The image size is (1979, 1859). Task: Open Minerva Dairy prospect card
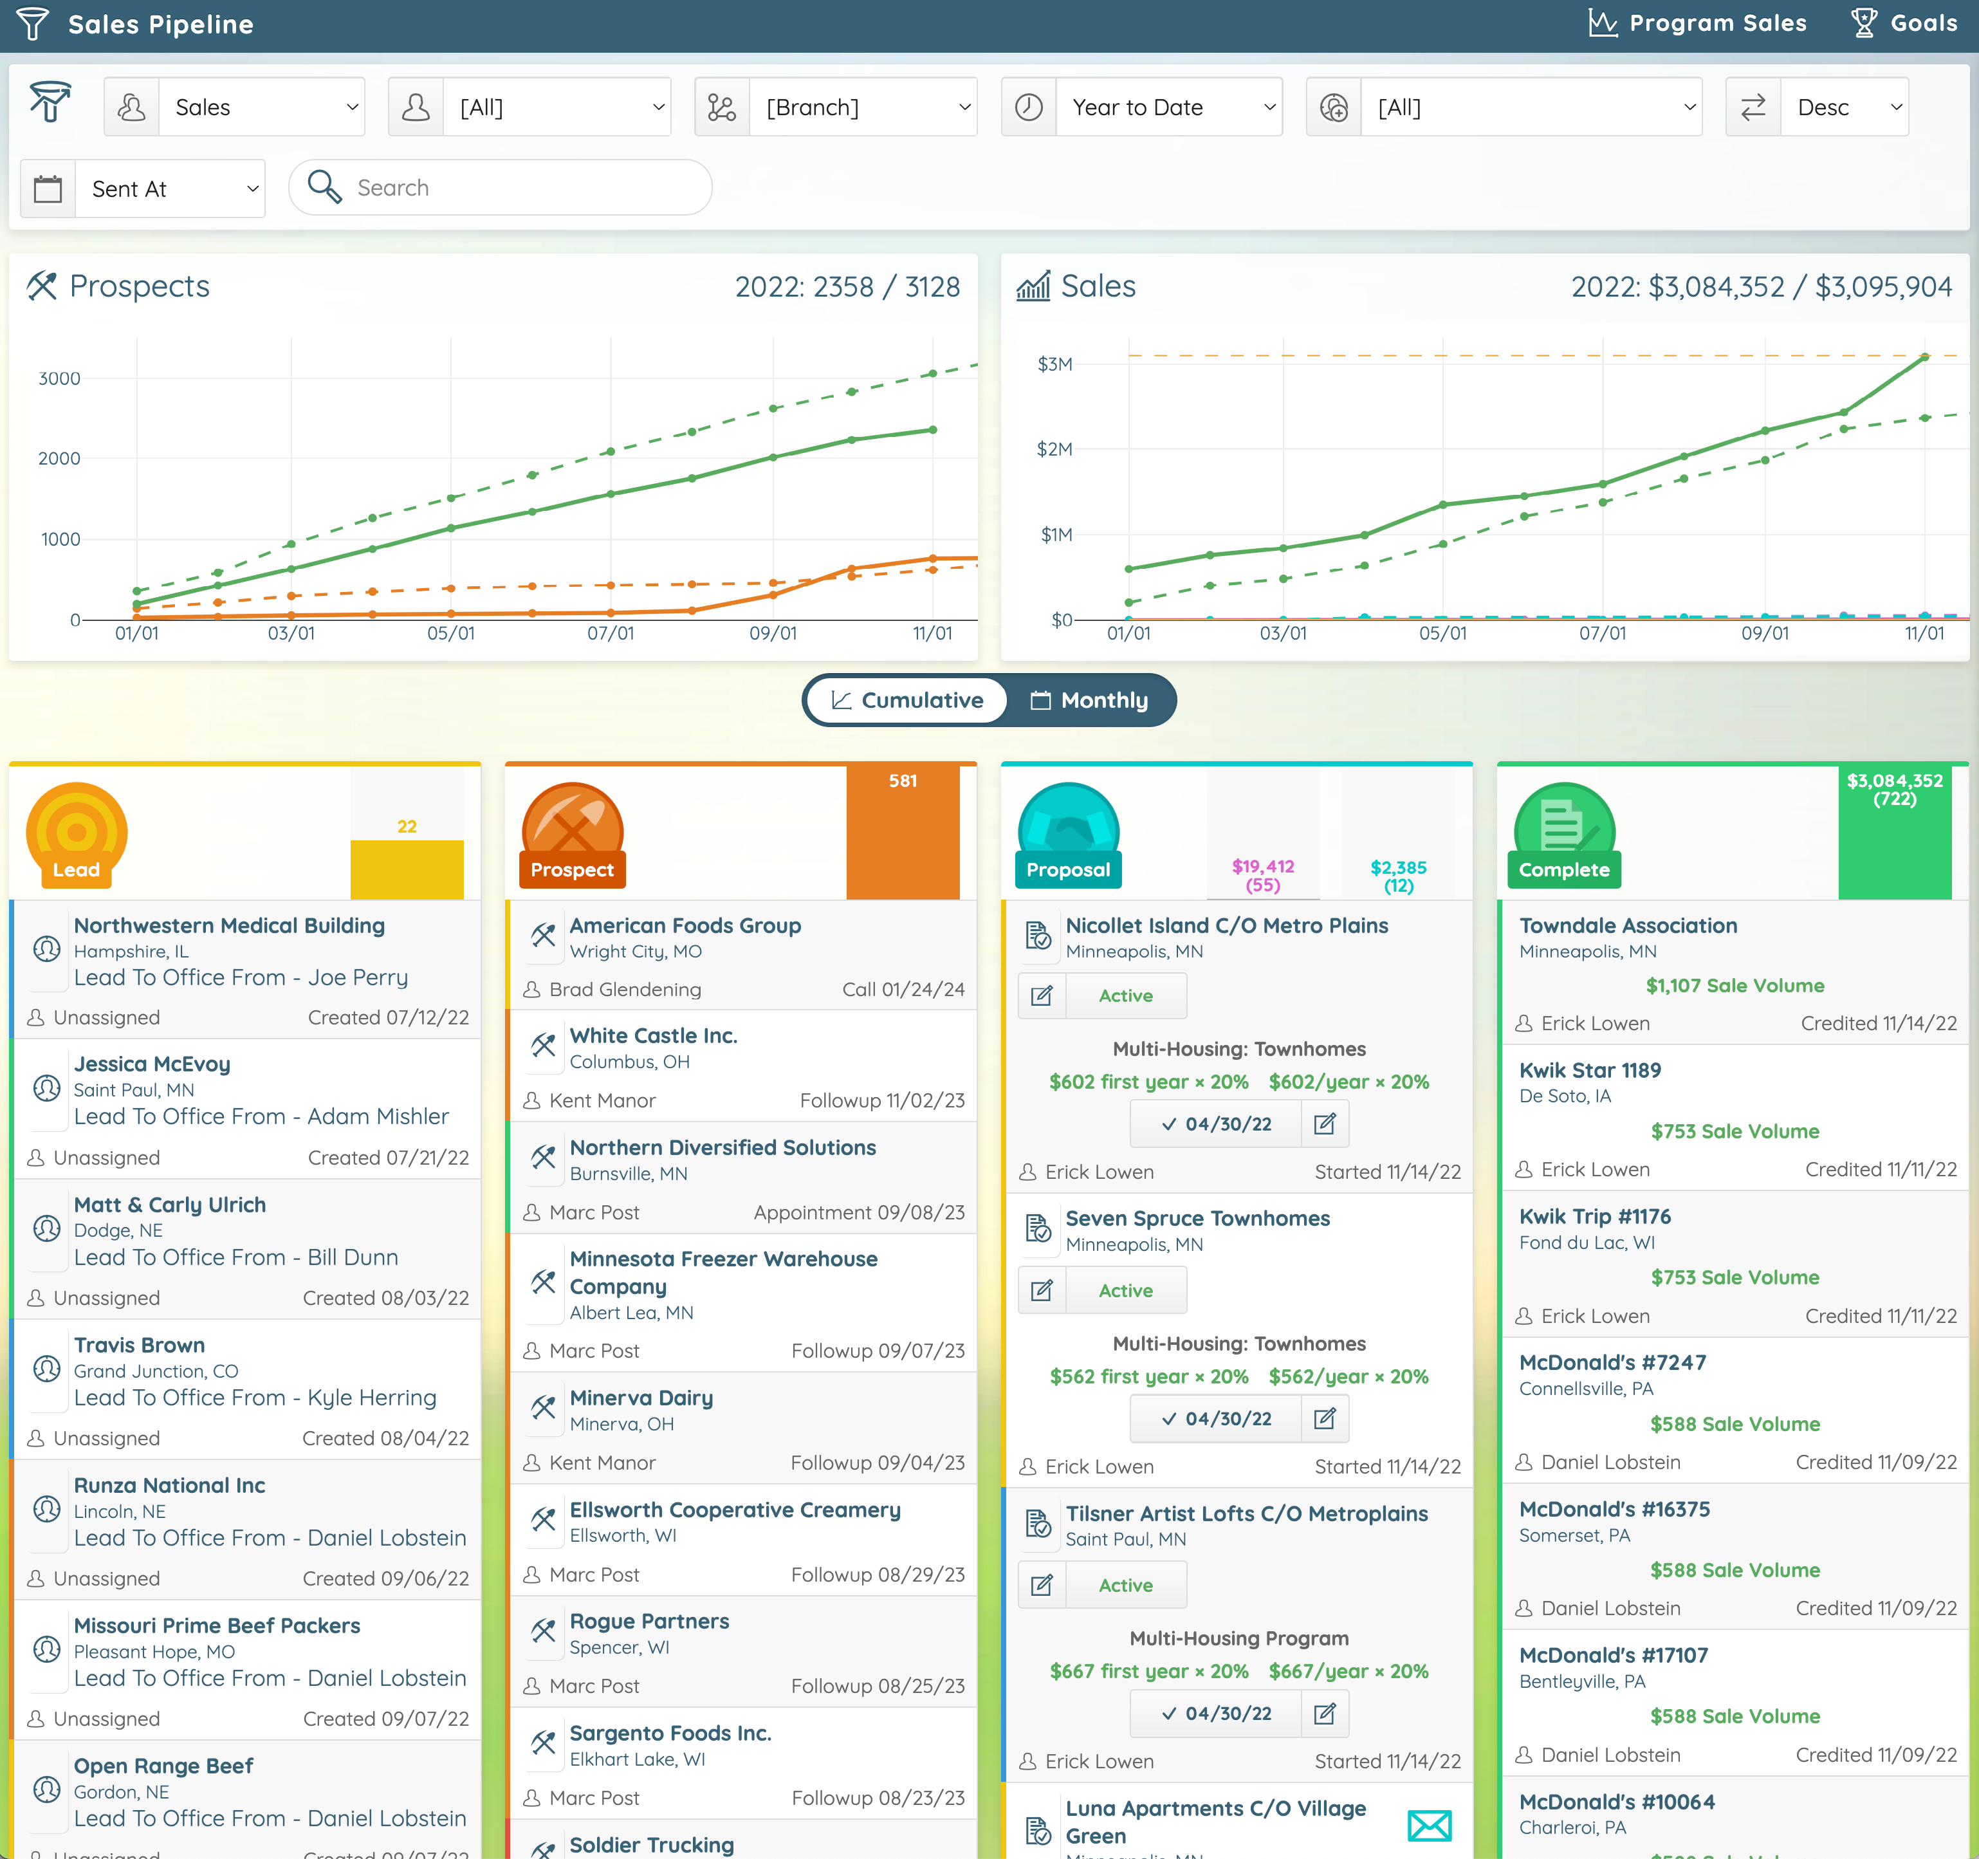click(x=742, y=1428)
